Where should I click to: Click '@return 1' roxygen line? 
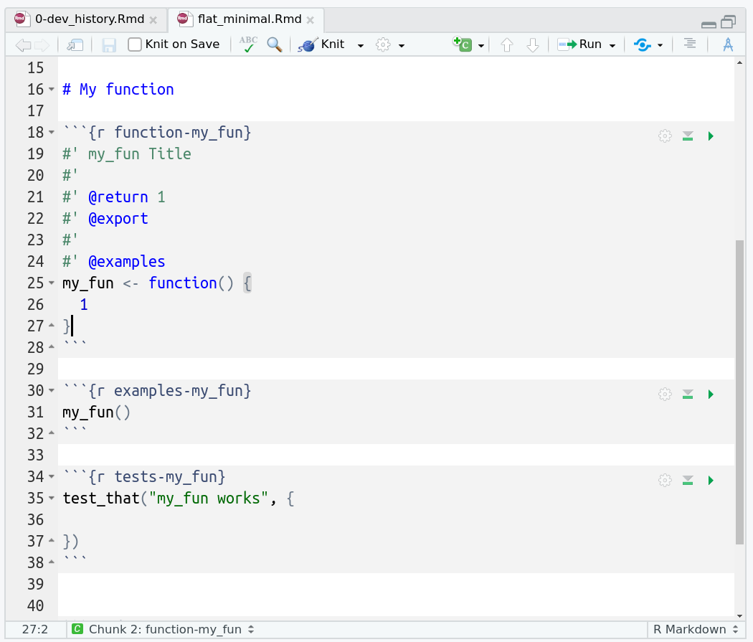127,197
